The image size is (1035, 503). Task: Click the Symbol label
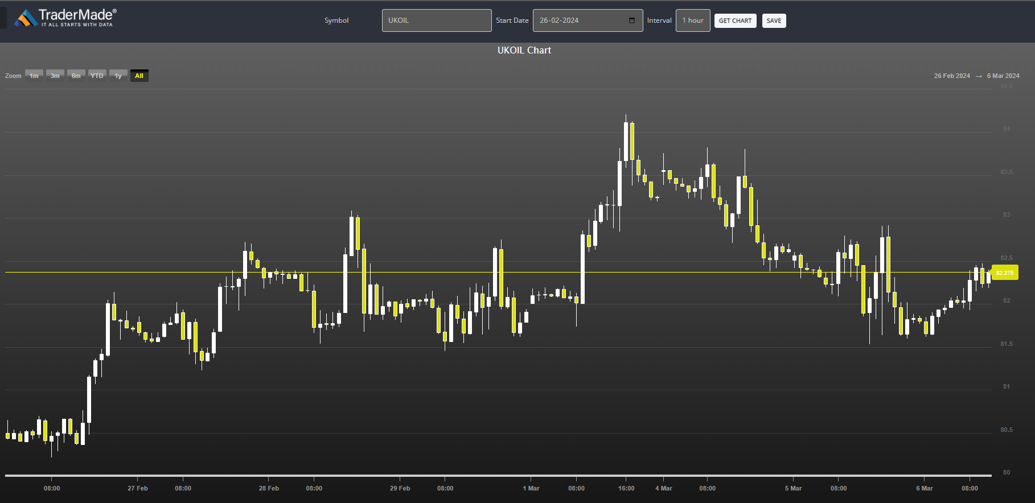pos(336,20)
